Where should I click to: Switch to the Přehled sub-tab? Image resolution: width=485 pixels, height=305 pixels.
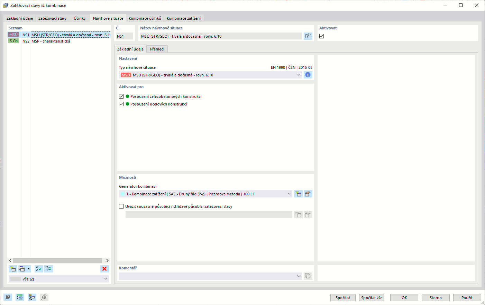click(157, 49)
